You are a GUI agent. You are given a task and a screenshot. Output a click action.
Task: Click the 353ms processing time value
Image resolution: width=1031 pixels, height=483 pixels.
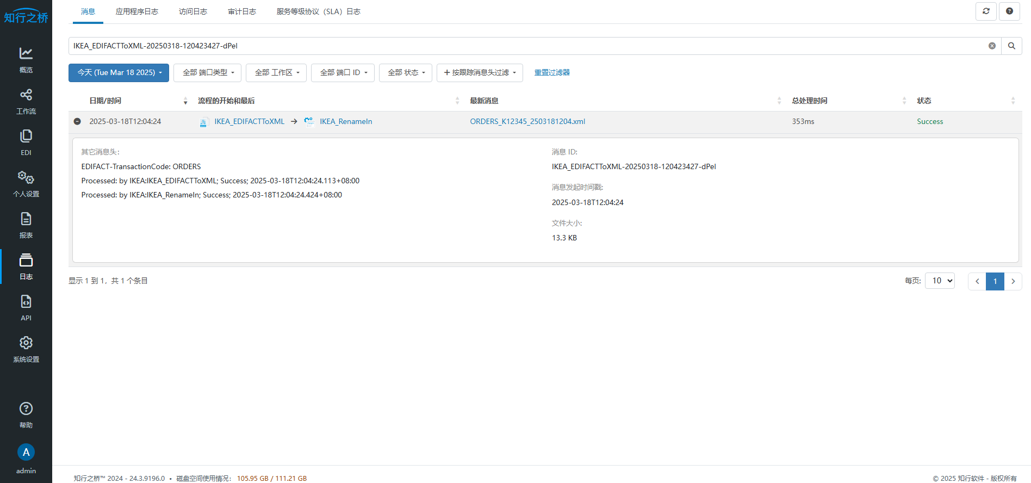click(803, 121)
